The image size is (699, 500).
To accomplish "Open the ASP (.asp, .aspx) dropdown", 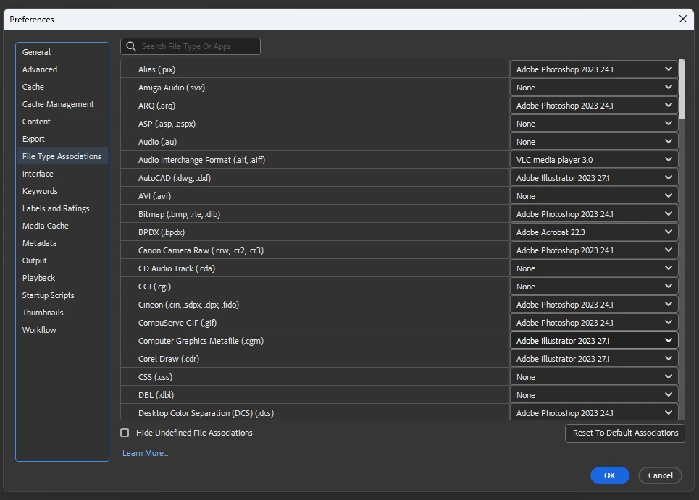I will pyautogui.click(x=594, y=123).
